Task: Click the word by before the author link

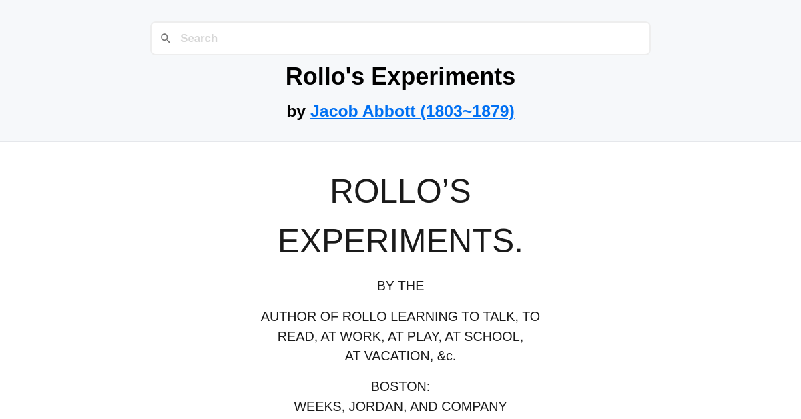Action: tap(297, 111)
